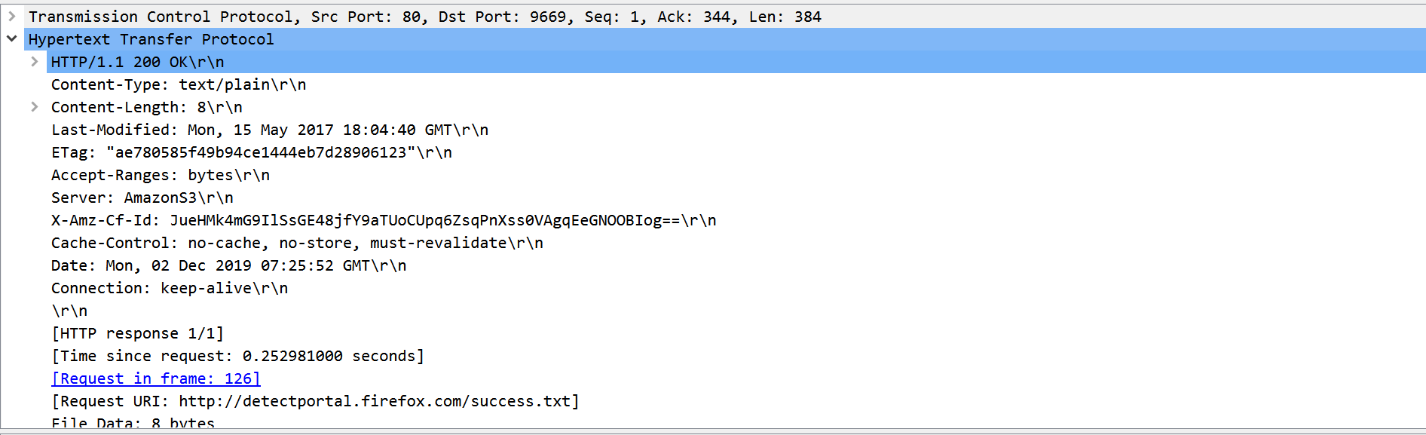Highlight the Date: Mon, 02 Dec 2019 line
The height and width of the screenshot is (435, 1426).
pyautogui.click(x=228, y=265)
